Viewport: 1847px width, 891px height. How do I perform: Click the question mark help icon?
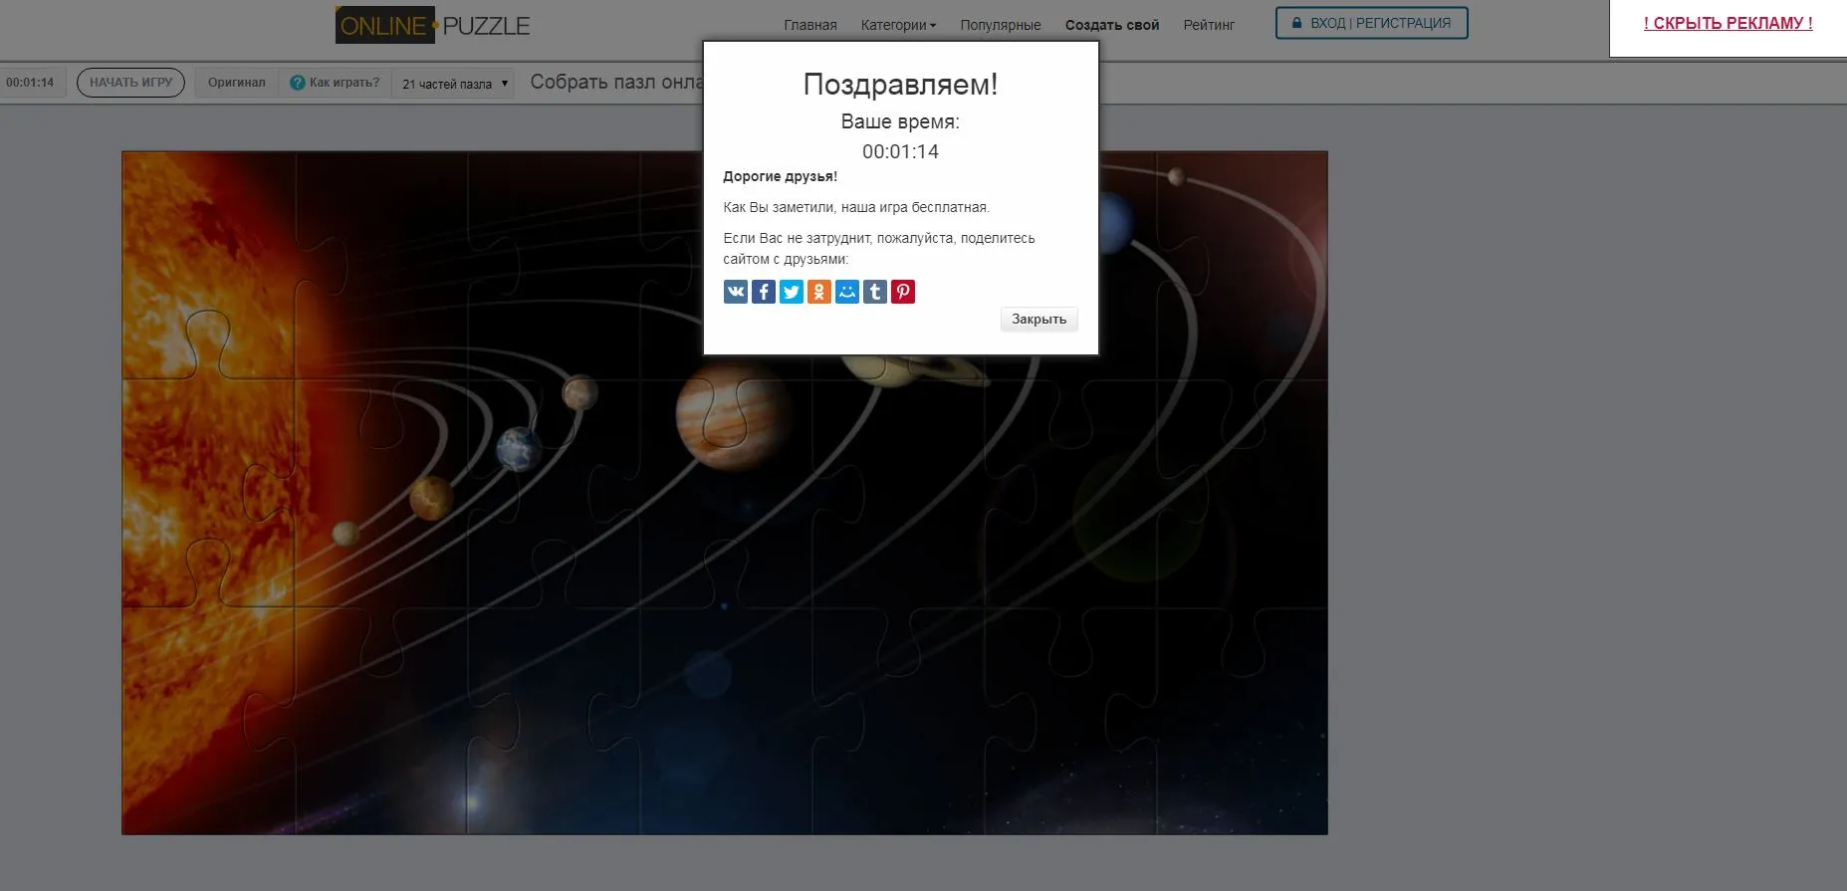click(297, 83)
